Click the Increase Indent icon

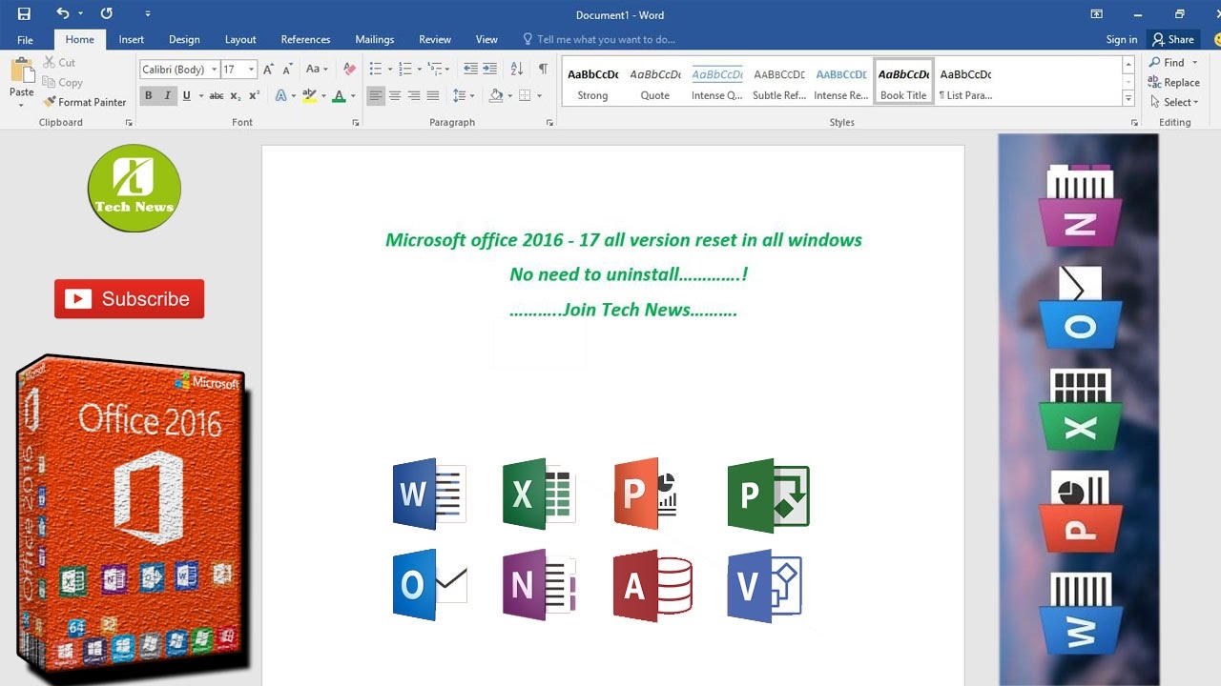(x=489, y=70)
